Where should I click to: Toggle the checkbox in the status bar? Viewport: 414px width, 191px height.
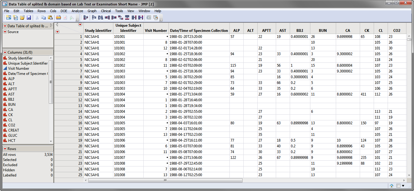[398, 186]
